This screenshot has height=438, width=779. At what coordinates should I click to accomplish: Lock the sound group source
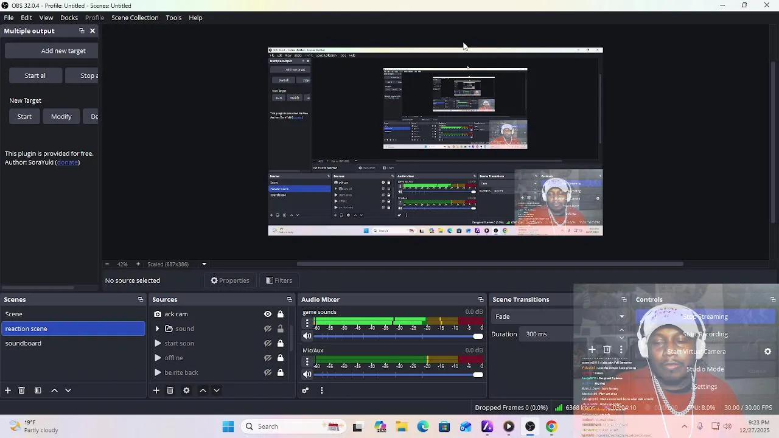pos(281,328)
